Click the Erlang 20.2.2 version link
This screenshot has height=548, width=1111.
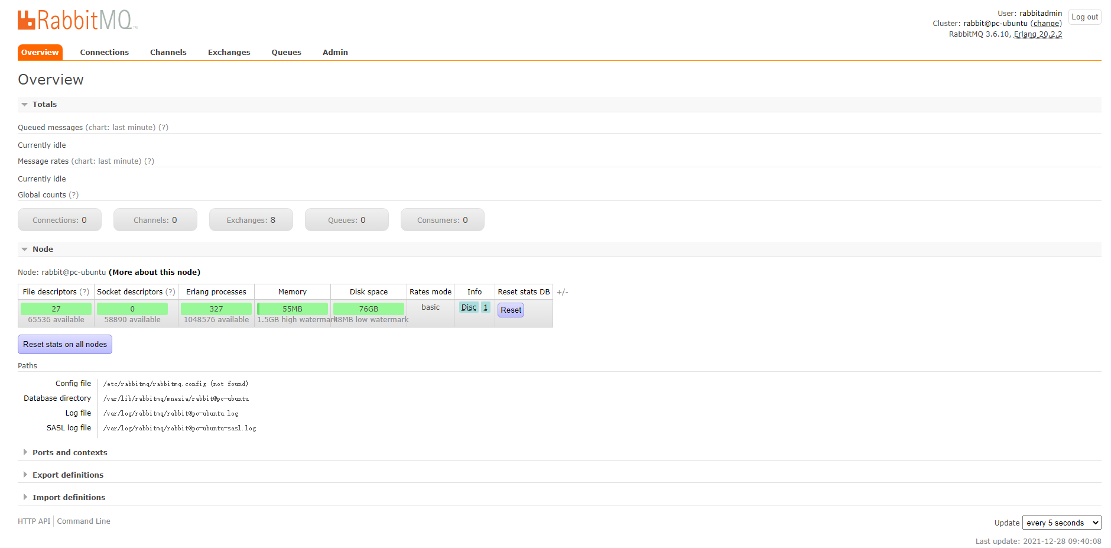(x=1038, y=34)
